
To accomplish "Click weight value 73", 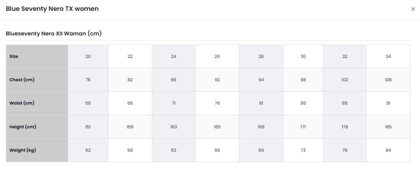I will (303, 150).
